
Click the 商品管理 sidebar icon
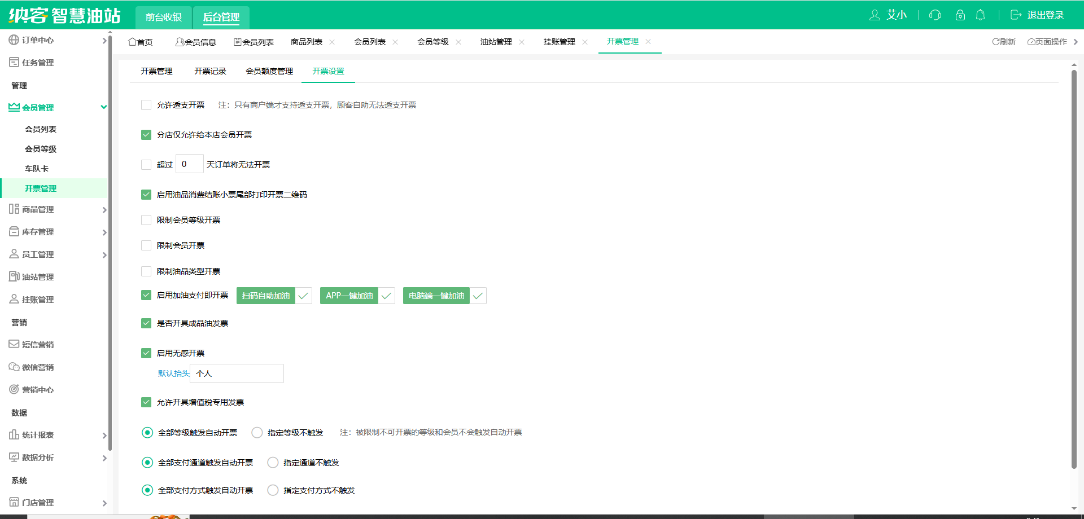(x=14, y=209)
